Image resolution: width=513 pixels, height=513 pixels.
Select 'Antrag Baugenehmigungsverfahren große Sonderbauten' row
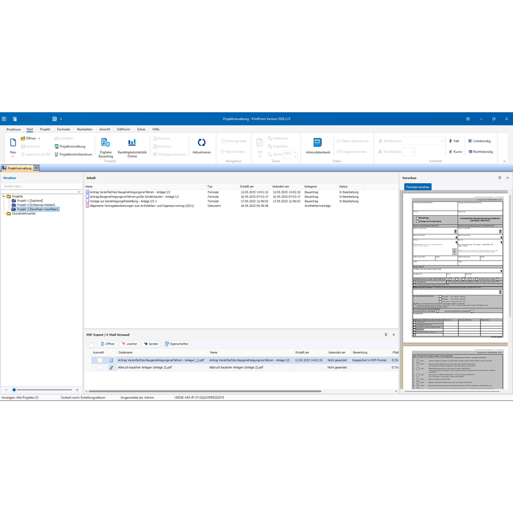coord(134,197)
